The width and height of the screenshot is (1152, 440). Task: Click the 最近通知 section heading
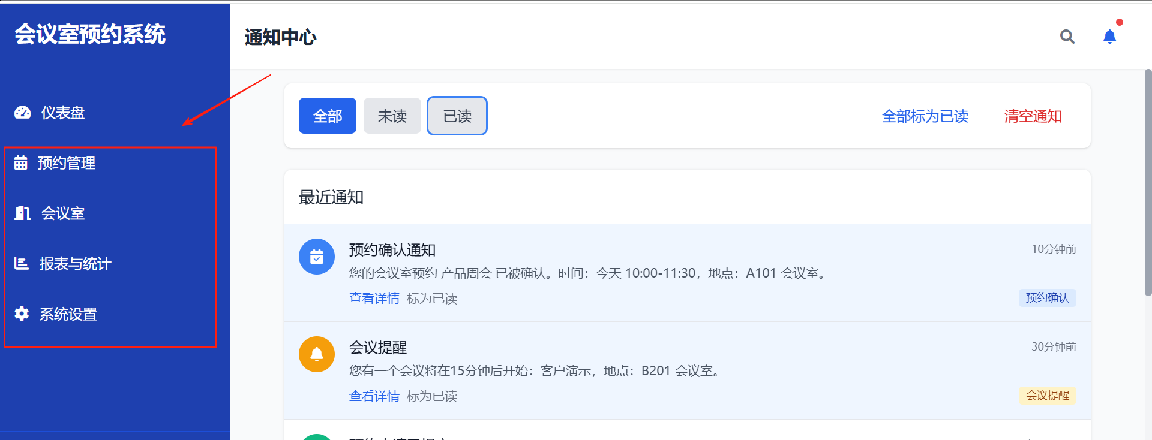331,197
